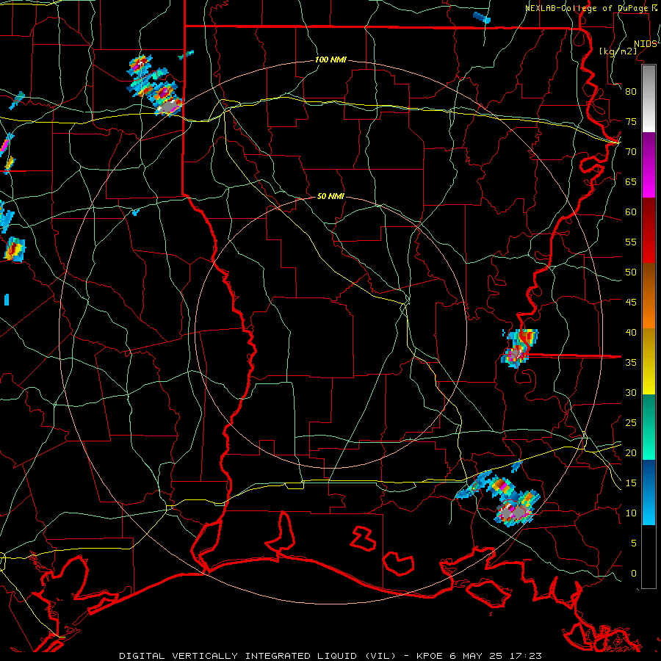The height and width of the screenshot is (661, 661).
Task: Click the "6 MAY 25 17:23" timestamp
Action: coord(496,656)
